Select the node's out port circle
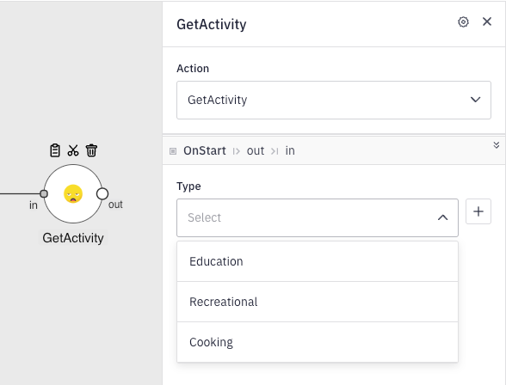 [x=102, y=194]
